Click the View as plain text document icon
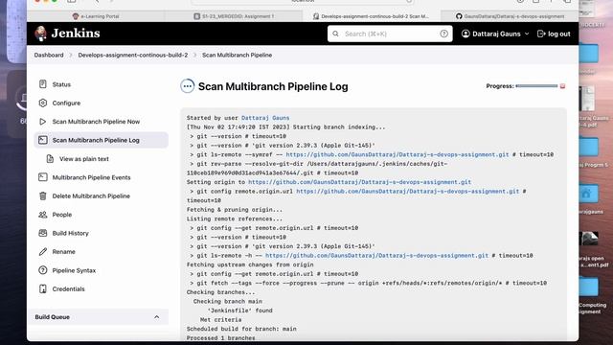 pyautogui.click(x=50, y=159)
